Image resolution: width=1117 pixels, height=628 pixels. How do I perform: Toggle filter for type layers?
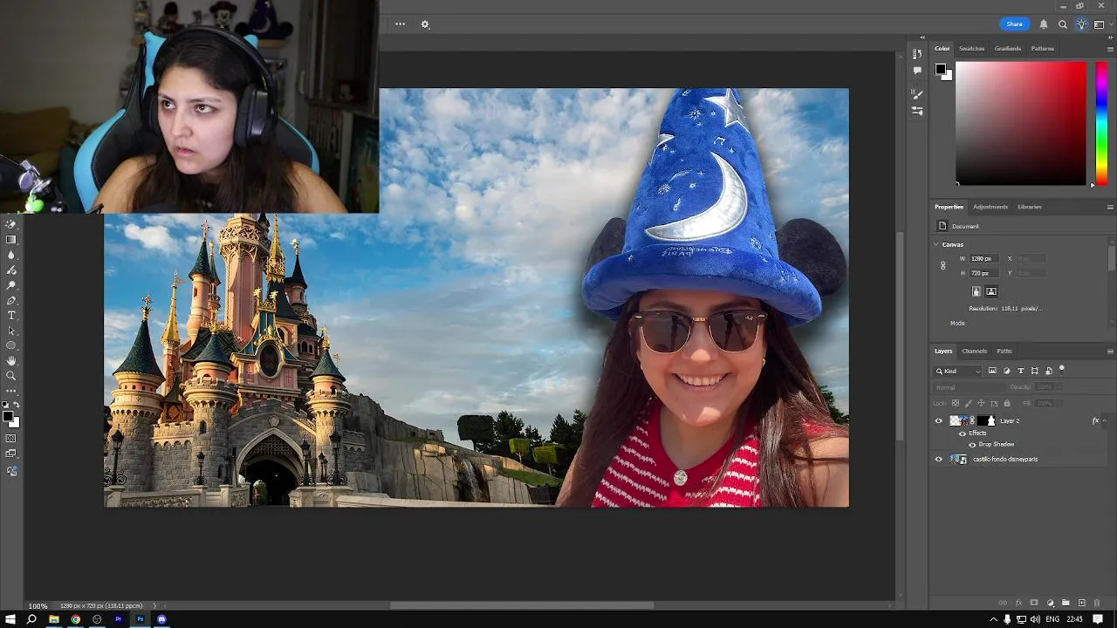pyautogui.click(x=1021, y=371)
